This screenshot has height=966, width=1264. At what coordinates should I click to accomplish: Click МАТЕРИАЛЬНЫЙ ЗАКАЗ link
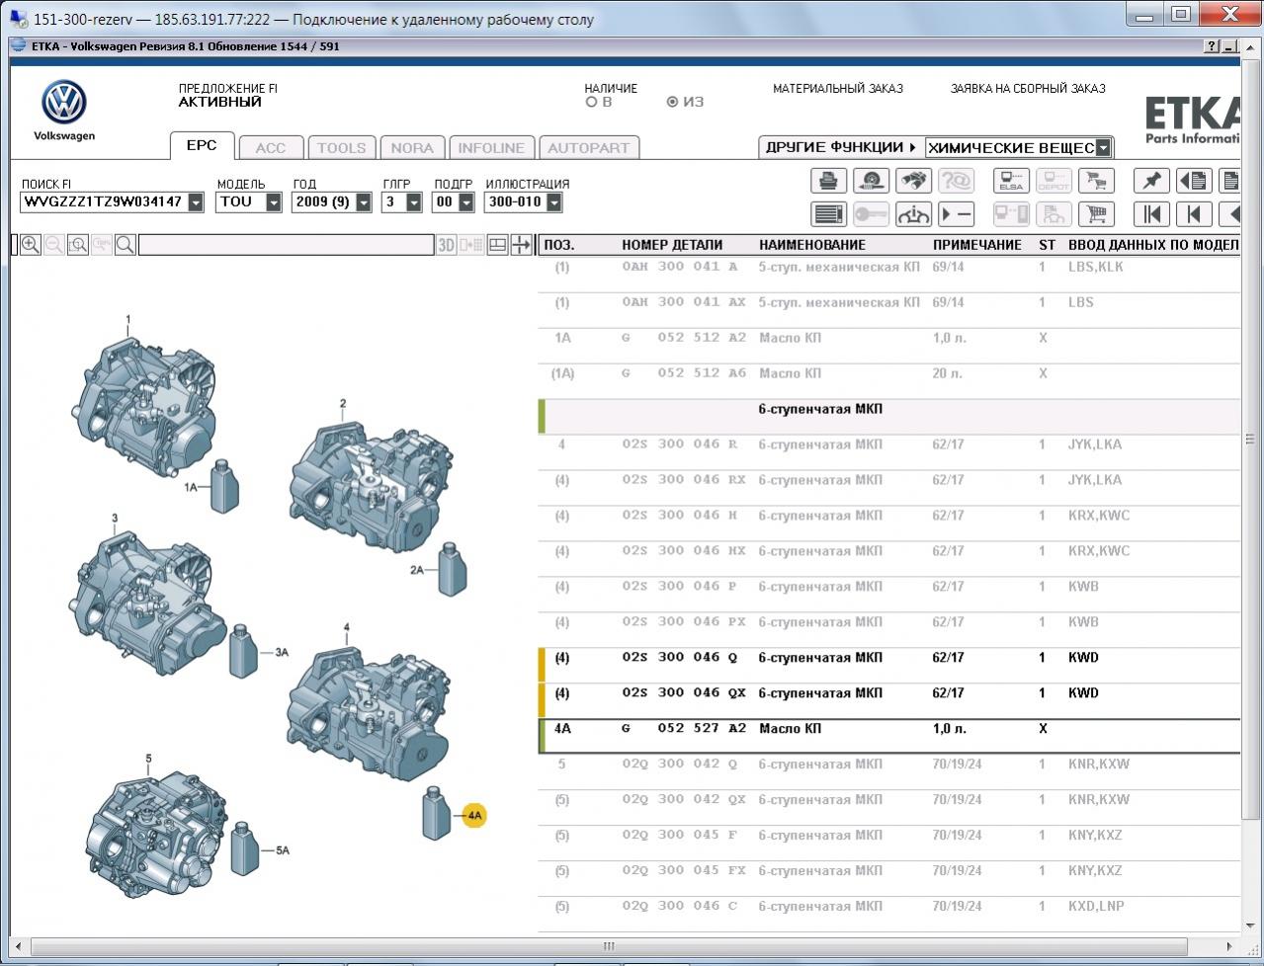[x=837, y=89]
